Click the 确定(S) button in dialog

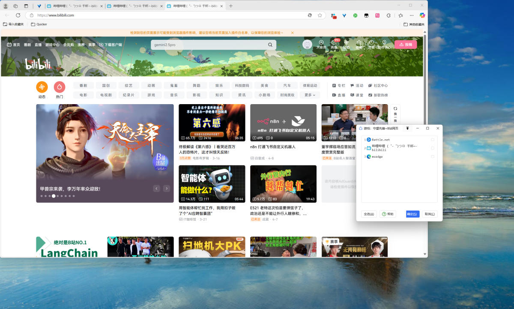(412, 214)
